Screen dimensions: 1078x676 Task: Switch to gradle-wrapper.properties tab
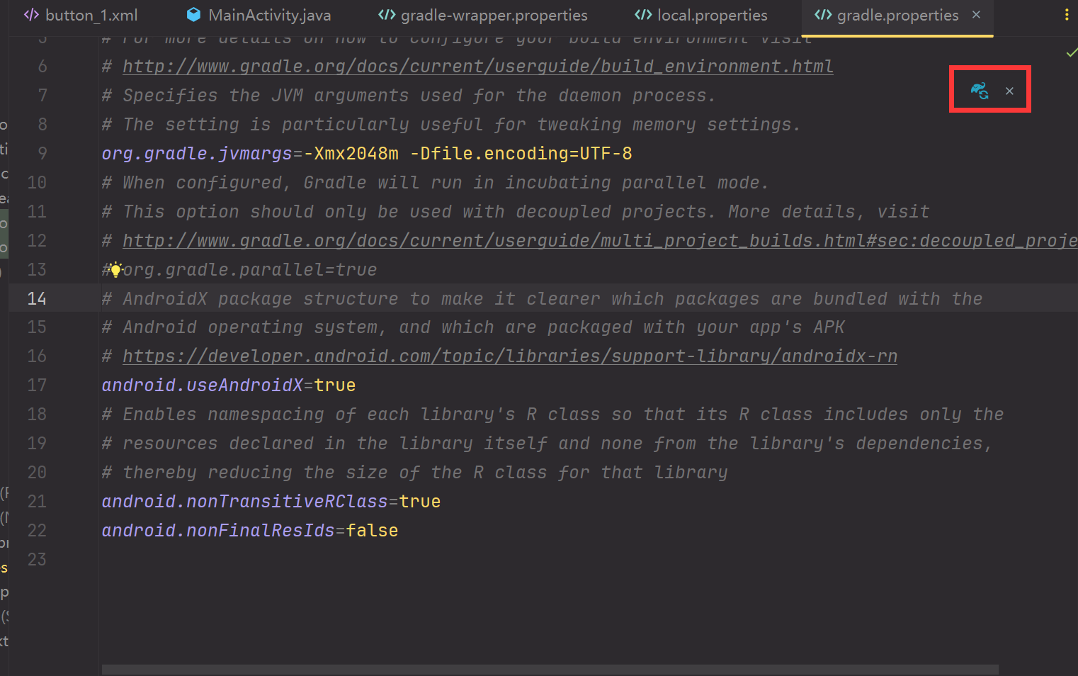[482, 15]
